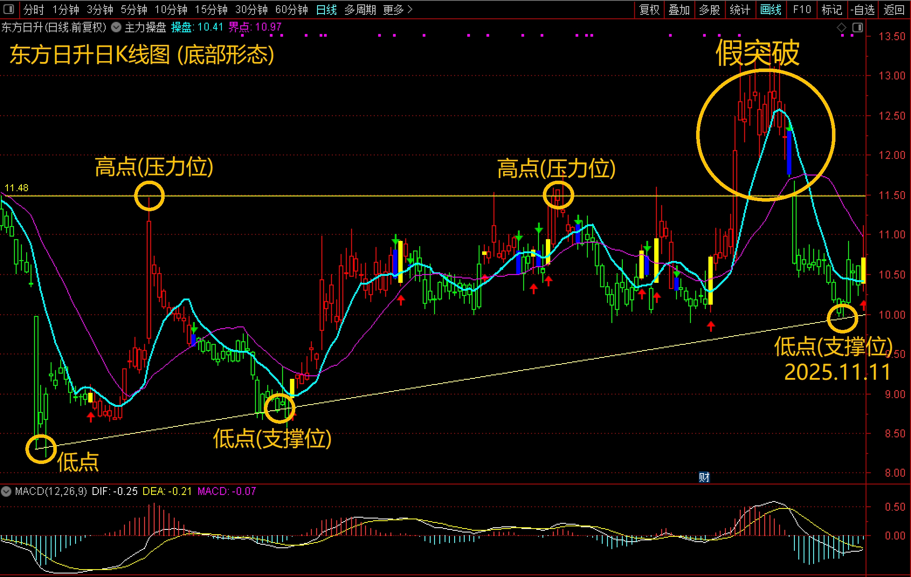
Task: Select the 分时 intraday tab
Action: pyautogui.click(x=33, y=10)
